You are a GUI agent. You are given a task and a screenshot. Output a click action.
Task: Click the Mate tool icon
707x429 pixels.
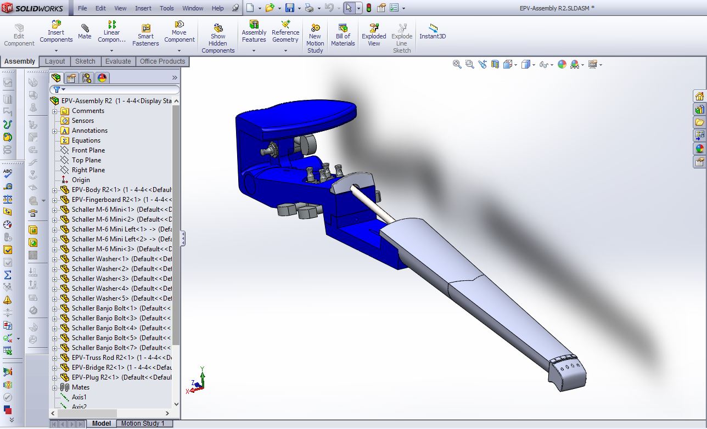85,31
